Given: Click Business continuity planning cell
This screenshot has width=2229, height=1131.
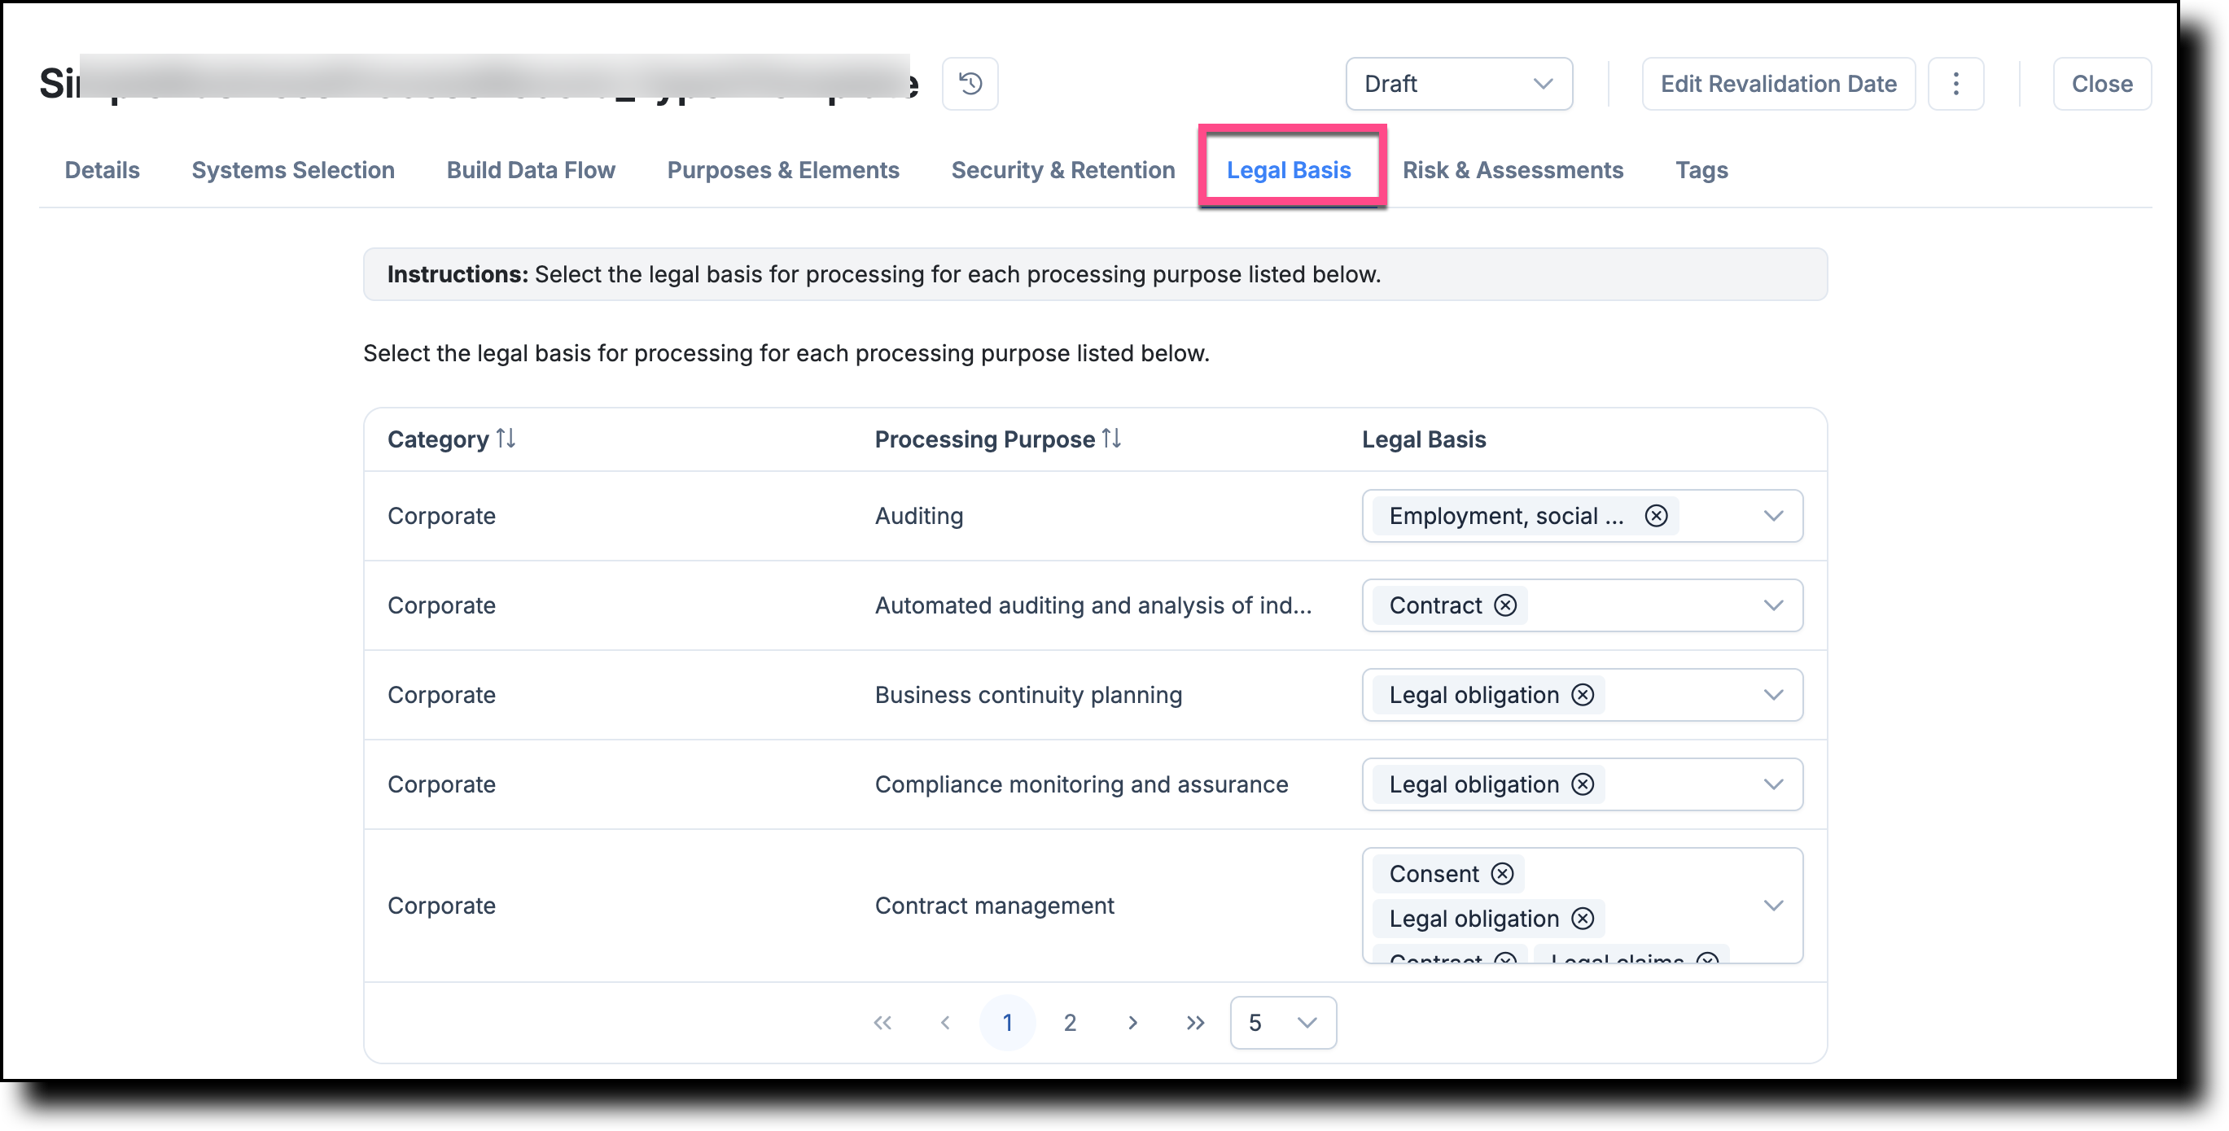Looking at the screenshot, I should tap(1028, 695).
